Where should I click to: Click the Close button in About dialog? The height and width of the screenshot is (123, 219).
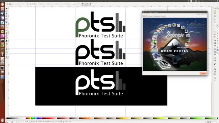[x=203, y=73]
